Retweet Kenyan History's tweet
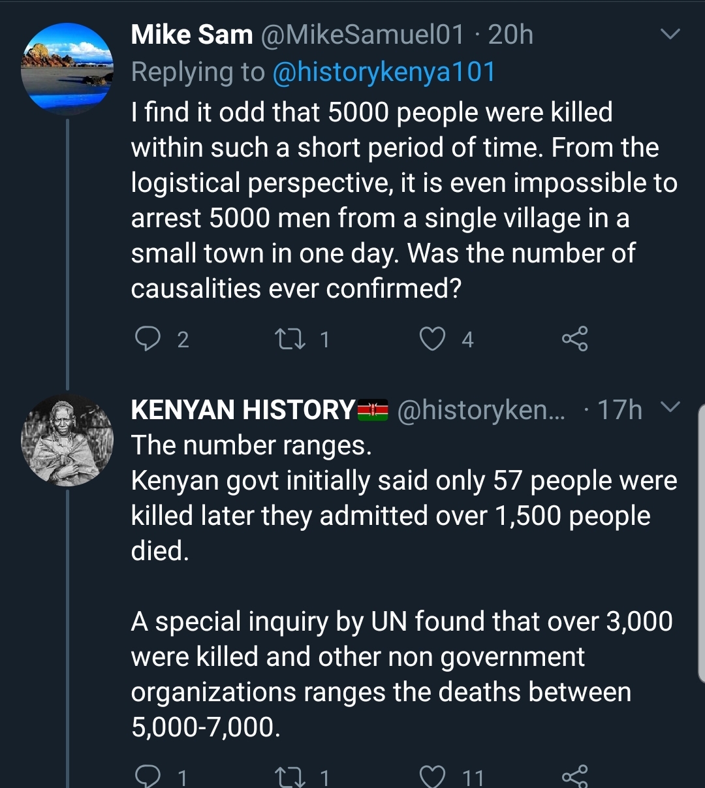Image resolution: width=705 pixels, height=788 pixels. [x=289, y=776]
